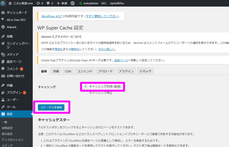Open the comments bubble icon showing 6

pos(48,3)
